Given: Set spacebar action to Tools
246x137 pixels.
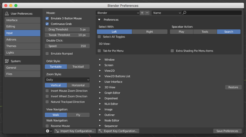Looking at the screenshot, I should point(205,32).
